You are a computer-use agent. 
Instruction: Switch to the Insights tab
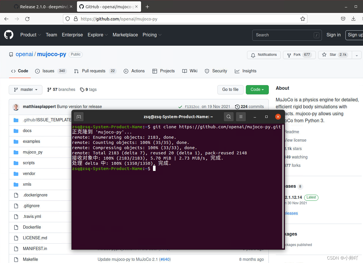point(246,71)
